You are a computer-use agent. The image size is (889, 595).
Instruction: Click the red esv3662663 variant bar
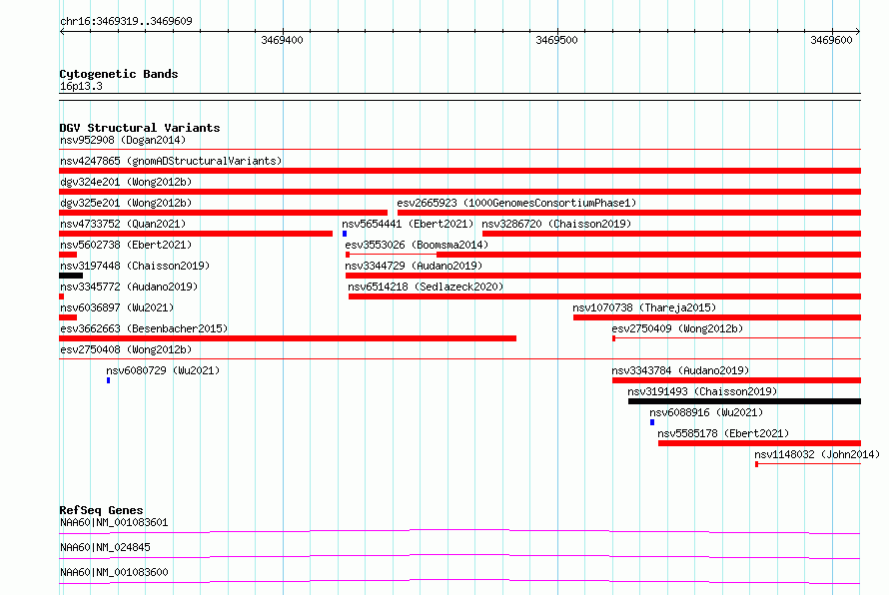[288, 338]
